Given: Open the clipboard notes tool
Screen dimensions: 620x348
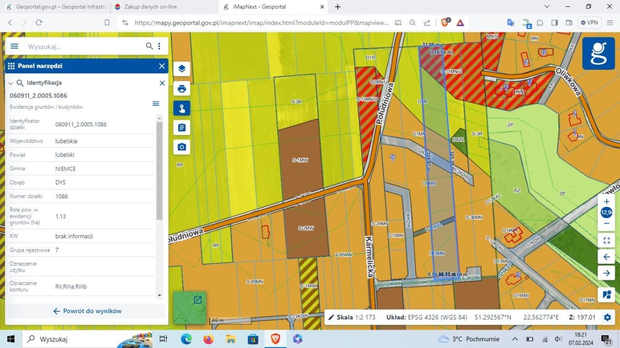Looking at the screenshot, I should [x=182, y=127].
